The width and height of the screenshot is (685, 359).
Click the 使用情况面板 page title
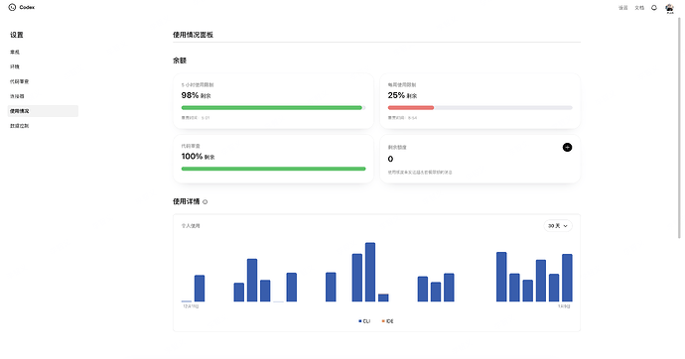(193, 35)
